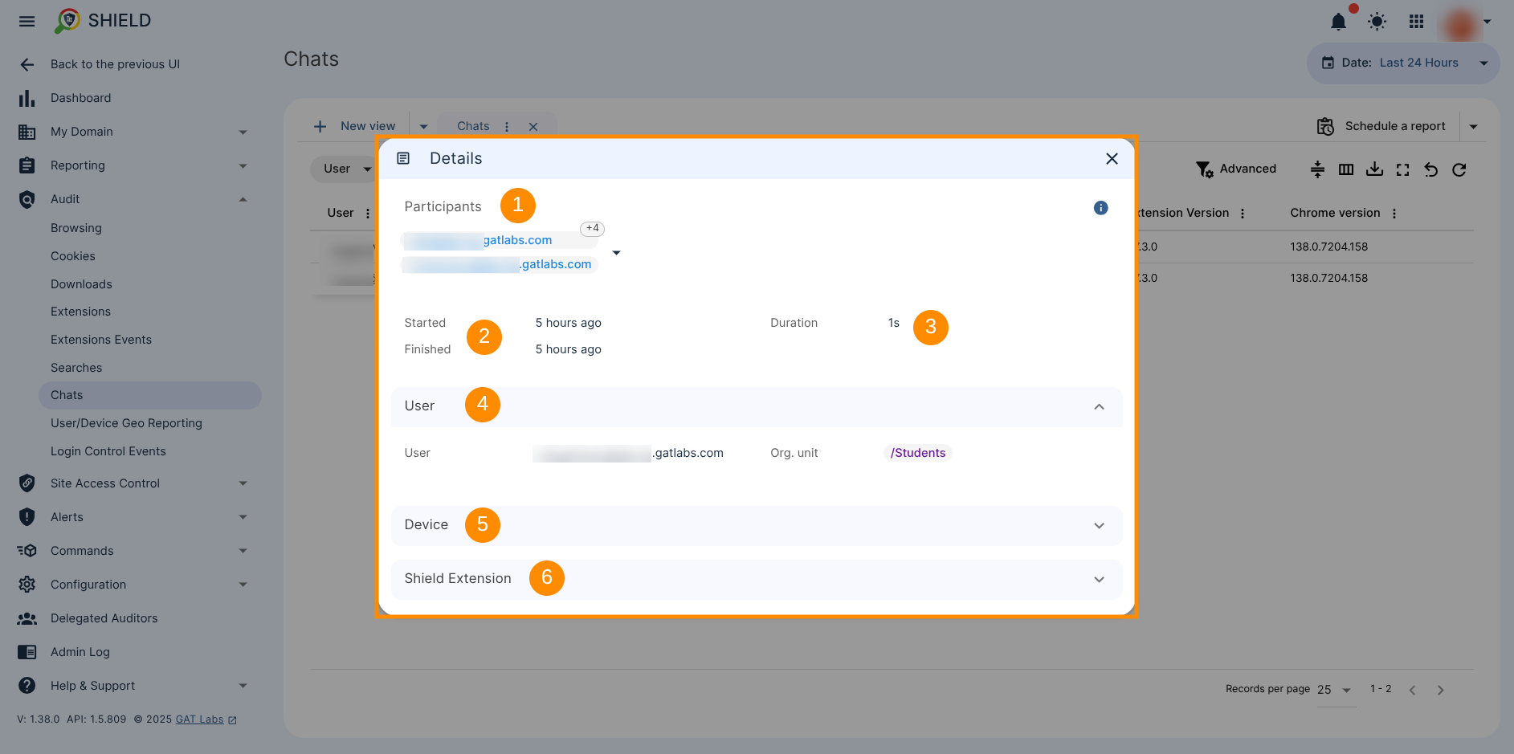Click the Admin Log icon
Image resolution: width=1514 pixels, height=754 pixels.
point(27,652)
